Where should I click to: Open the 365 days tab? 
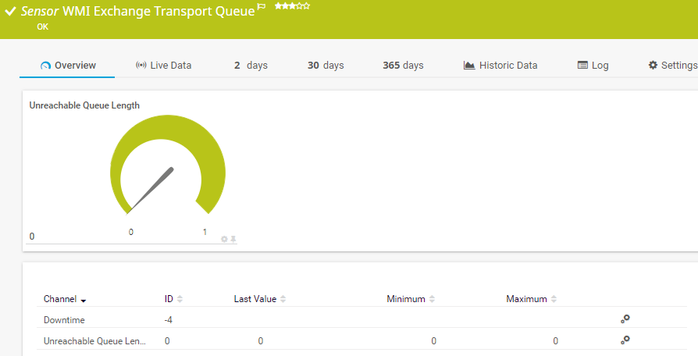[x=403, y=66]
